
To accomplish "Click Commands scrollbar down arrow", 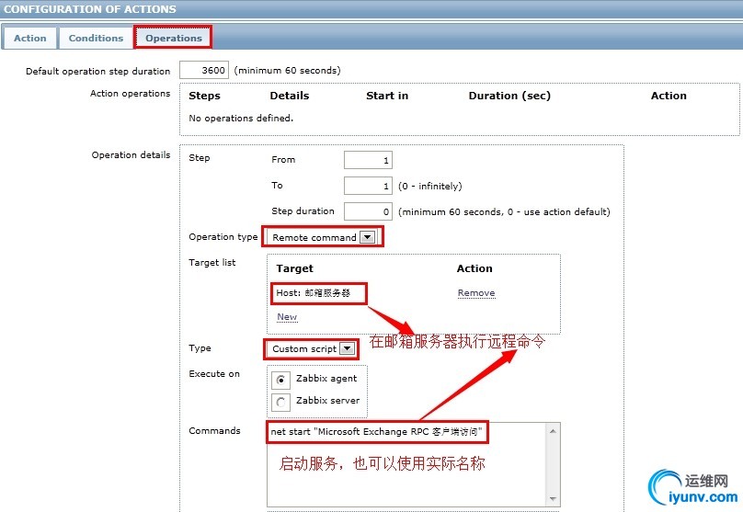I will 553,499.
